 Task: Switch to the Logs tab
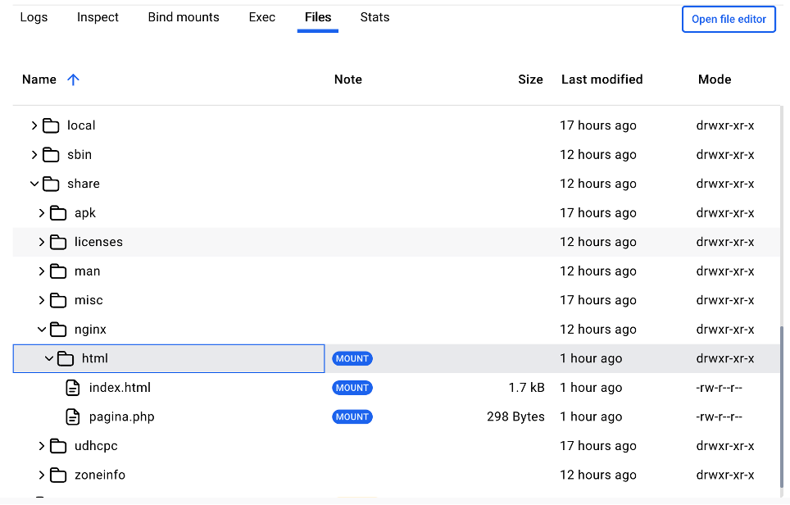click(x=34, y=17)
